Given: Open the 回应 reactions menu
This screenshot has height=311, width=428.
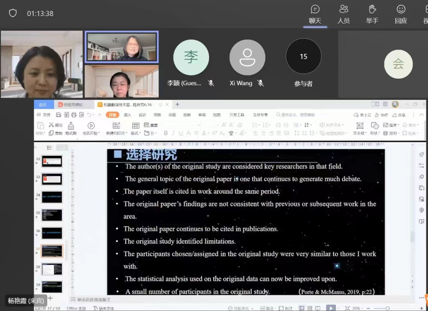Looking at the screenshot, I should [x=401, y=14].
